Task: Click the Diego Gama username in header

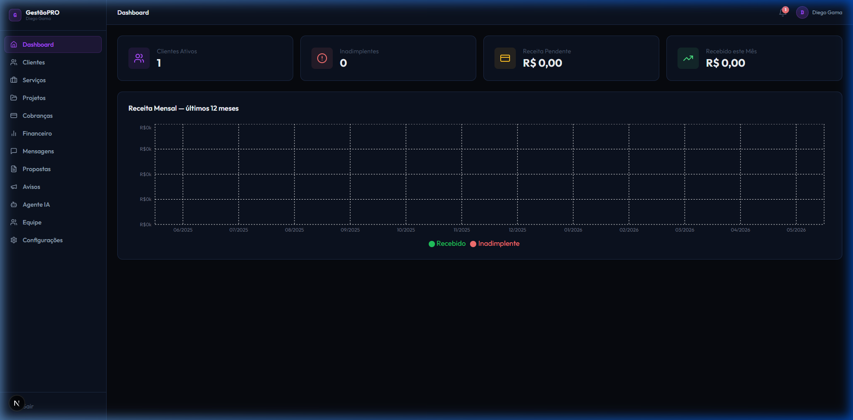Action: tap(827, 12)
